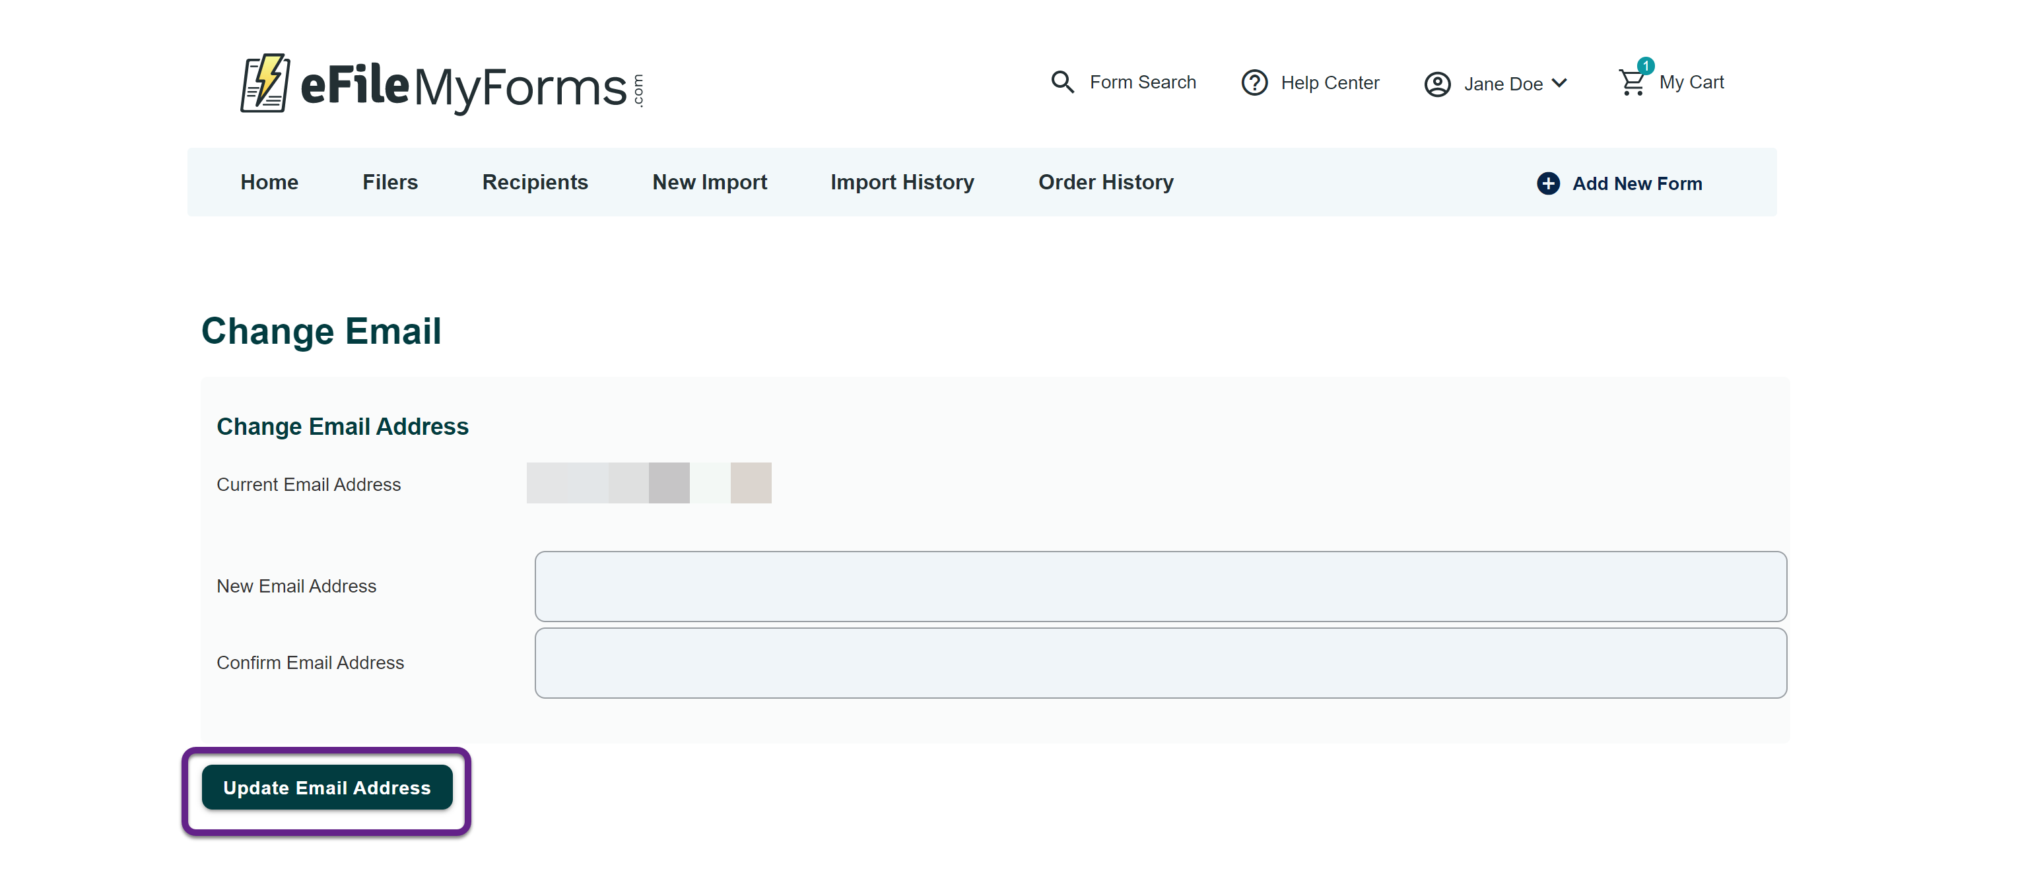The width and height of the screenshot is (2022, 894).
Task: Click the eFileMyForms lightning bolt logo
Action: [x=265, y=83]
